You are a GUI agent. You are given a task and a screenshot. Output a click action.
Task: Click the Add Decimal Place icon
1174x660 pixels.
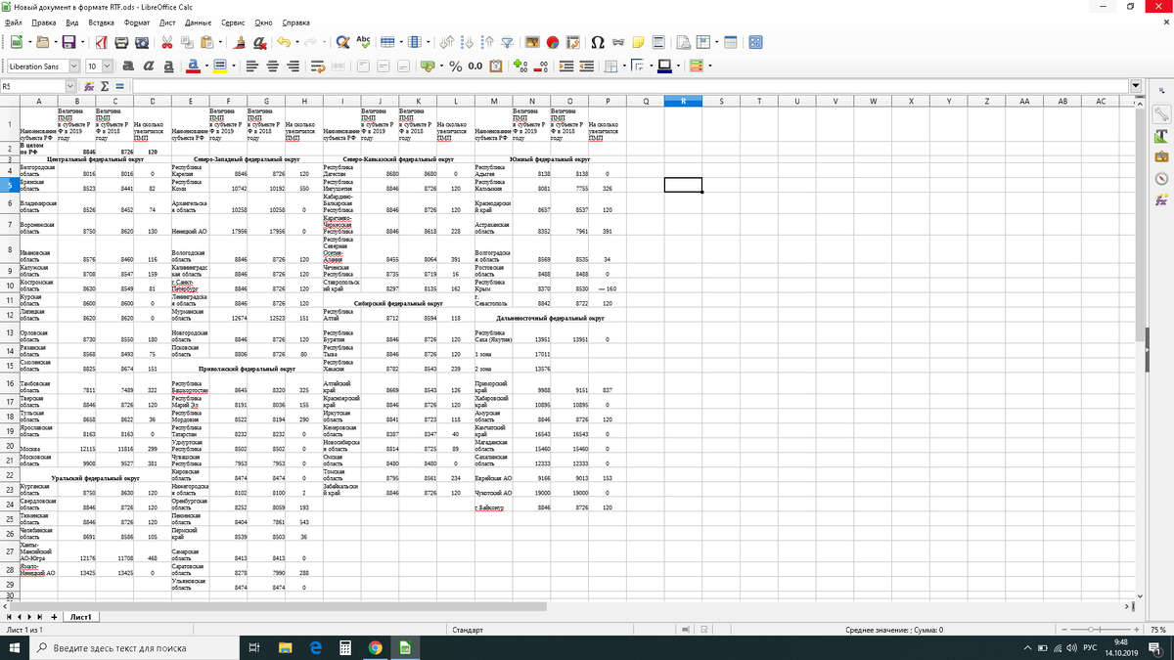(519, 66)
